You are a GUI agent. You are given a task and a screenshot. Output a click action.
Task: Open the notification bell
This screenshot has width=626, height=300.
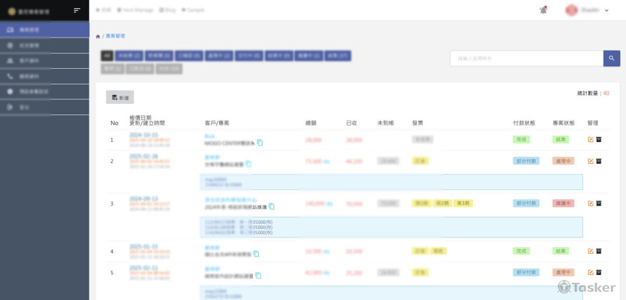click(x=543, y=10)
